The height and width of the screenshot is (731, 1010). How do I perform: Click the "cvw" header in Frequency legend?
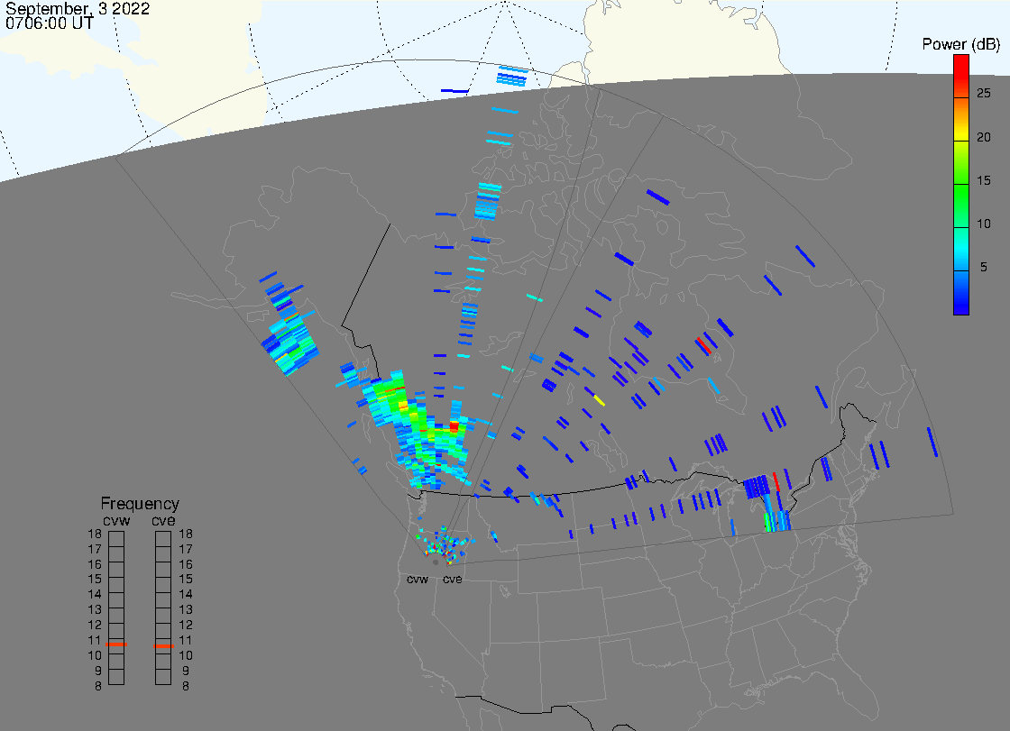coord(116,520)
